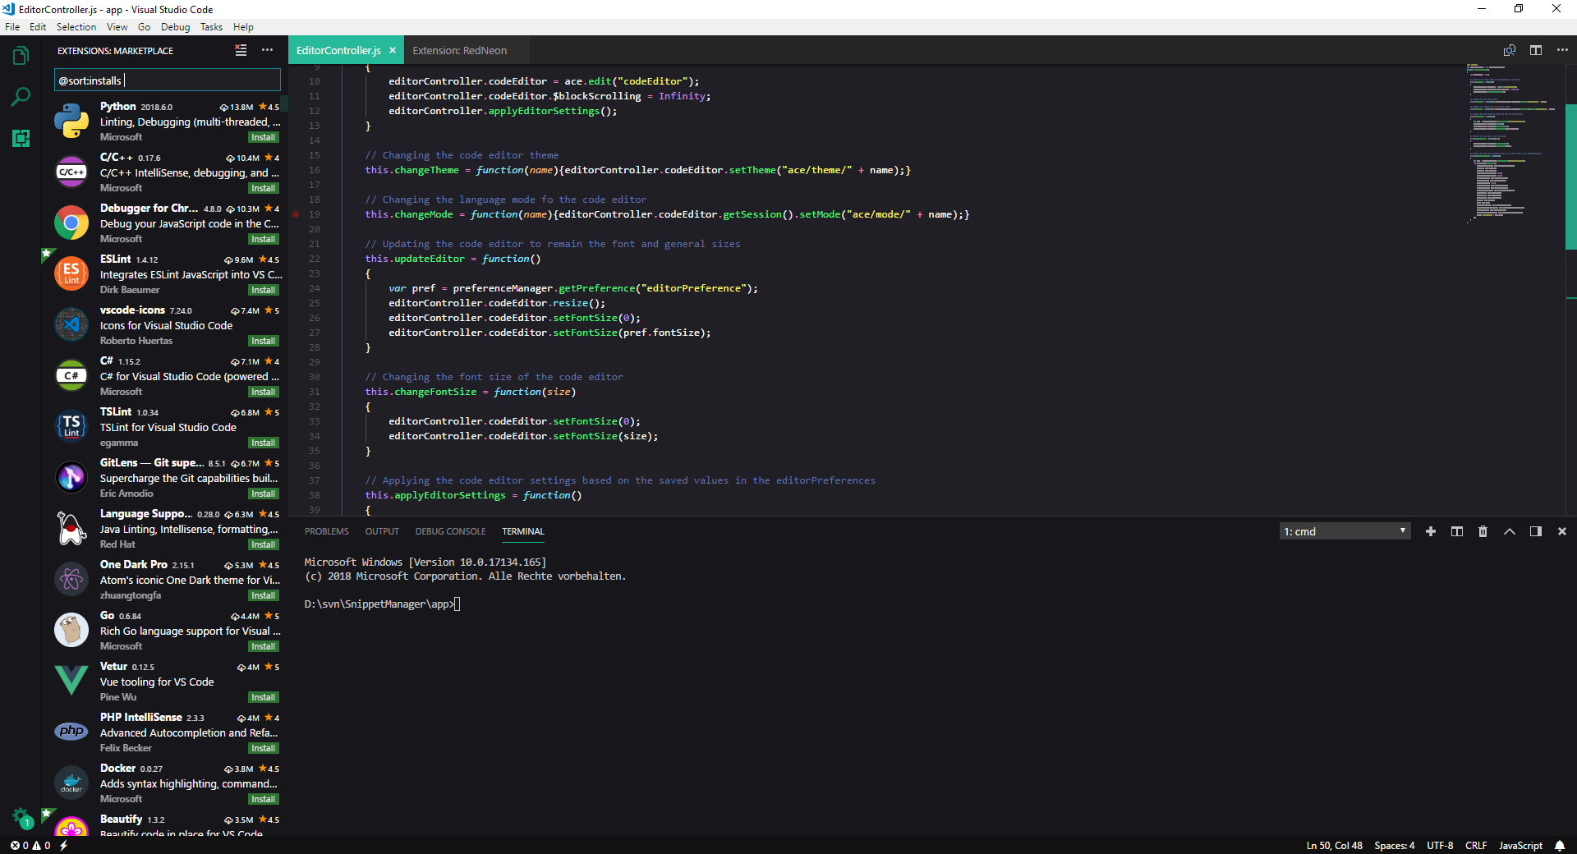Select the TSLint extension icon
1577x854 pixels.
[71, 426]
